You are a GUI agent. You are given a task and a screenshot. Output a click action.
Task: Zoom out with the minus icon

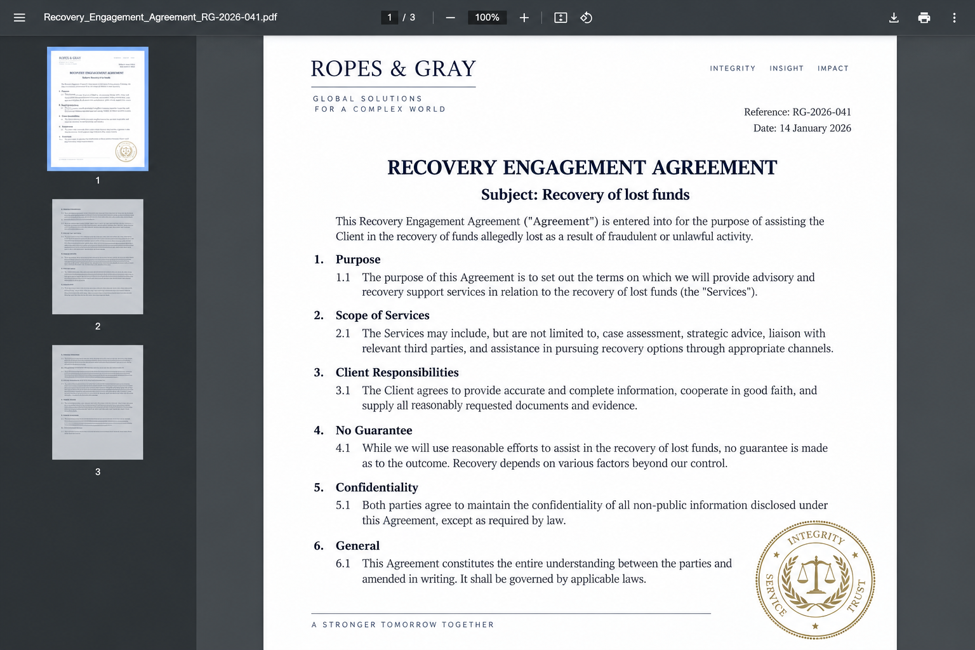point(450,18)
